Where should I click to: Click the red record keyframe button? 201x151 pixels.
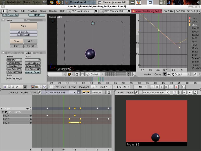pos(176,87)
